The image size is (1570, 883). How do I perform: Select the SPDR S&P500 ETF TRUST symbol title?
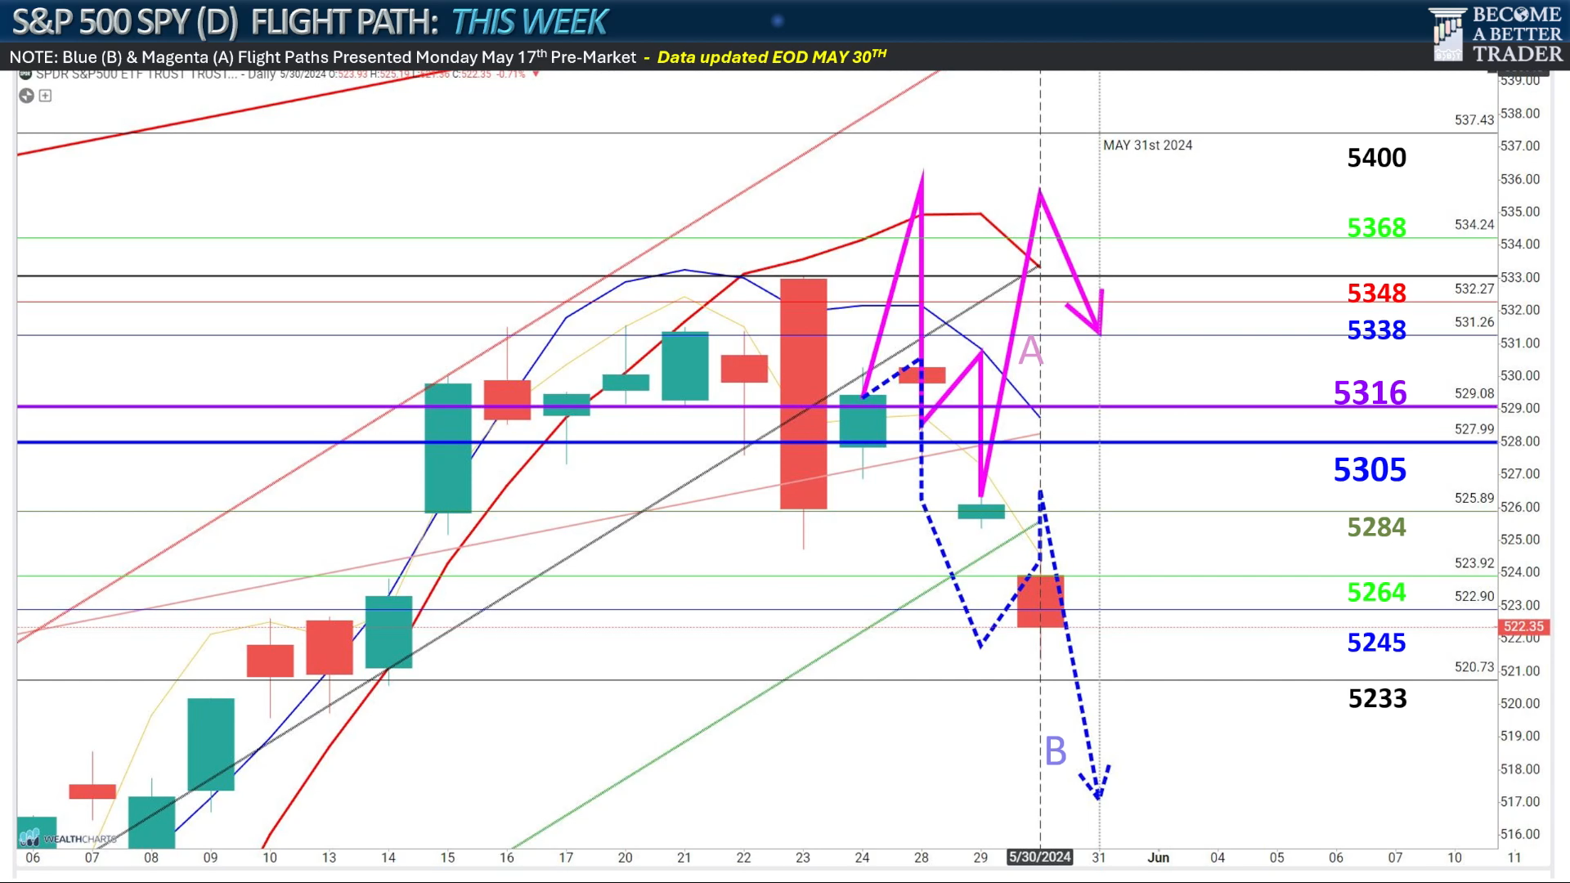(x=137, y=74)
